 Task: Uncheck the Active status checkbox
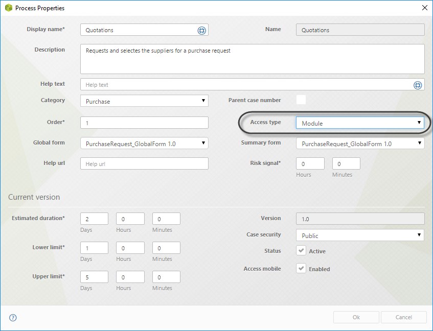[301, 251]
